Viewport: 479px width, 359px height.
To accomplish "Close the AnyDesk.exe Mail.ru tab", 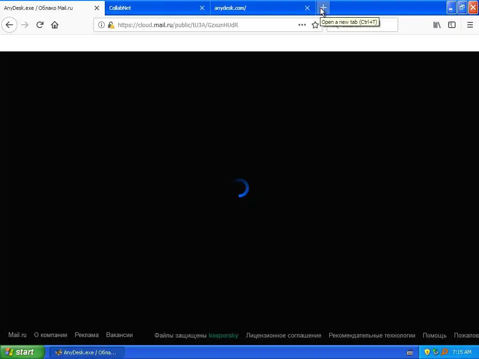I will [97, 8].
